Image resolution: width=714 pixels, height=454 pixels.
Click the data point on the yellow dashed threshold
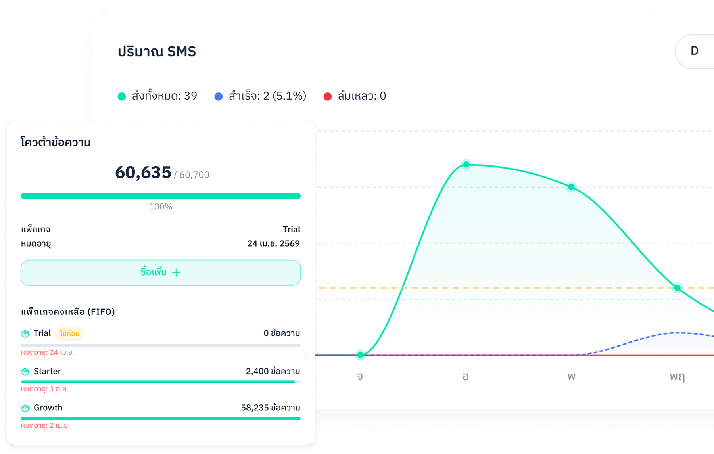point(678,287)
